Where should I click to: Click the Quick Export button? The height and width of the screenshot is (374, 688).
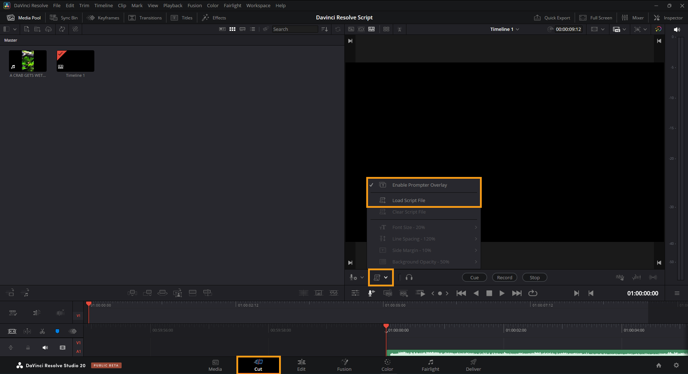click(x=552, y=18)
